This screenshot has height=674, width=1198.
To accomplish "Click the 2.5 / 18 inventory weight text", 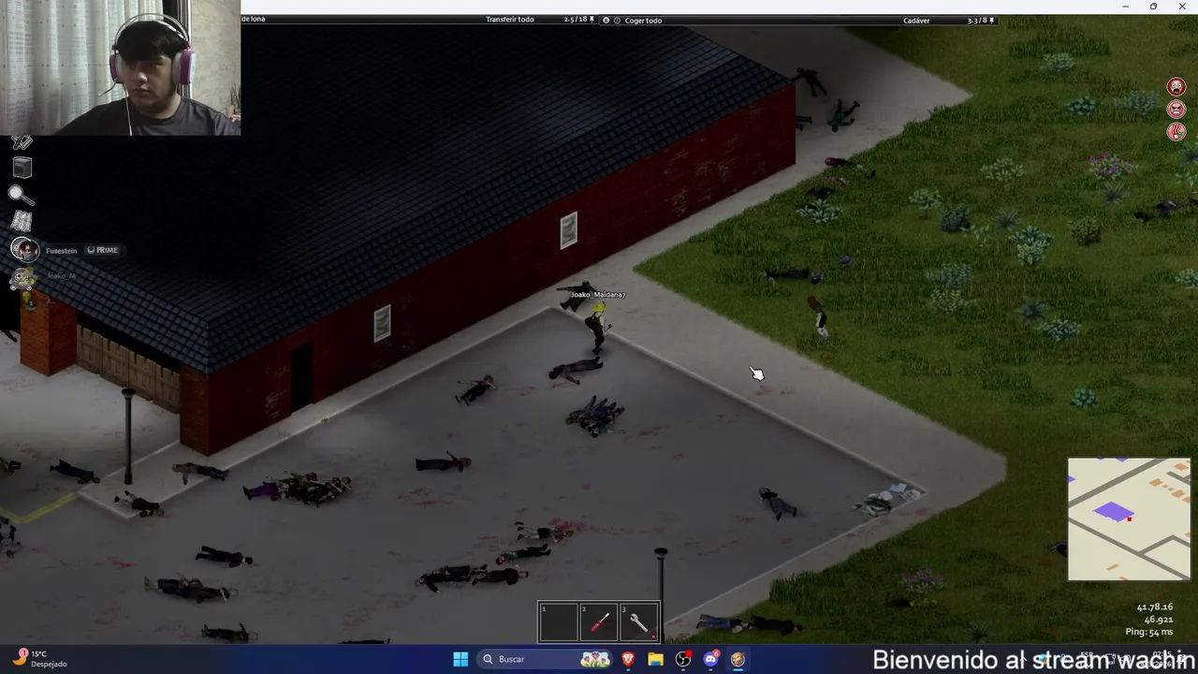I will 575,20.
